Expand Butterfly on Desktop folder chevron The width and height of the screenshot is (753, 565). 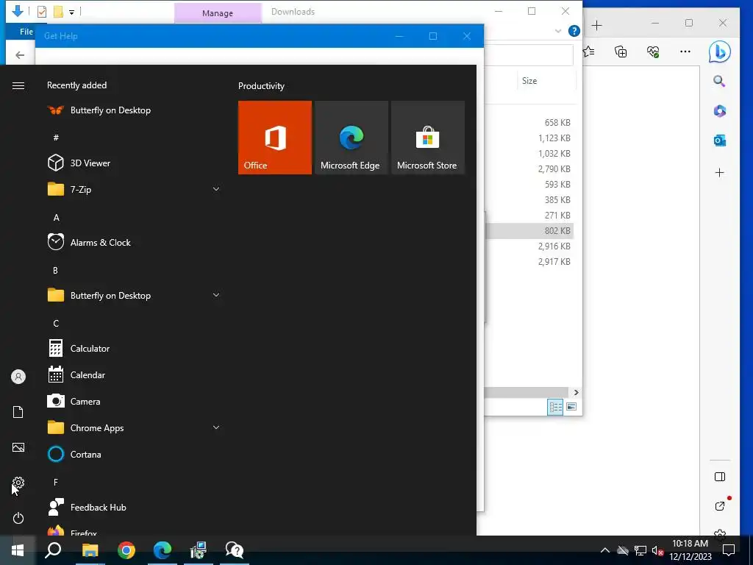click(x=216, y=295)
